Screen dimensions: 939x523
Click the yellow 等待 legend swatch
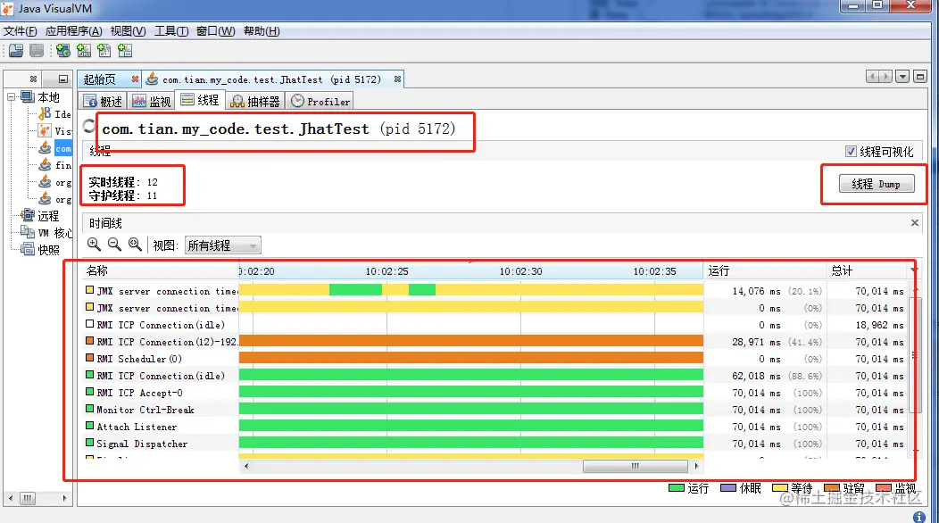click(780, 488)
